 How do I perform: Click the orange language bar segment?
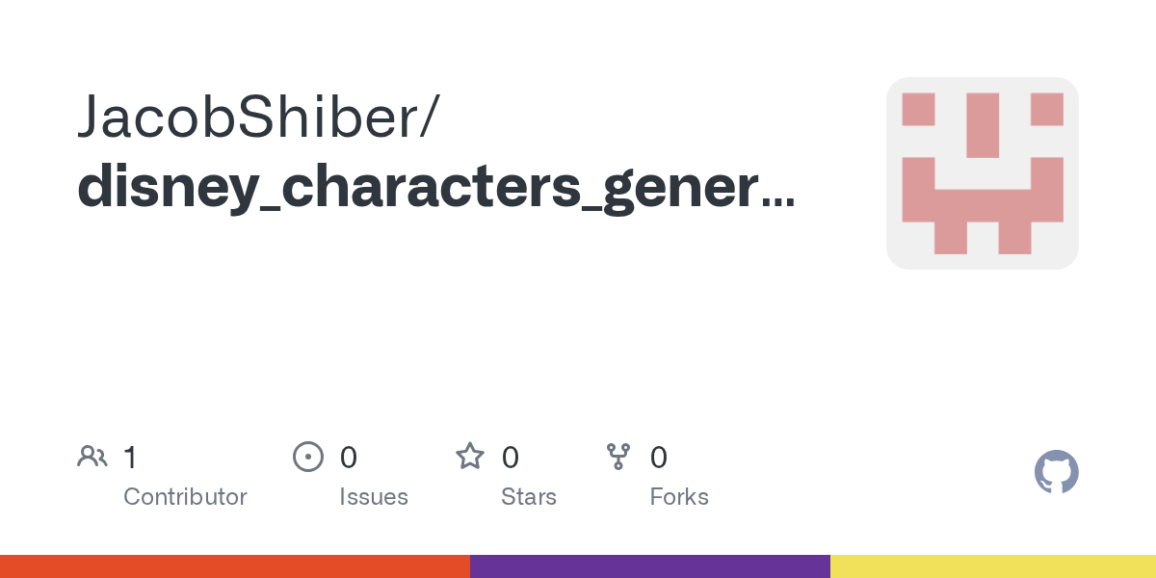click(x=235, y=566)
